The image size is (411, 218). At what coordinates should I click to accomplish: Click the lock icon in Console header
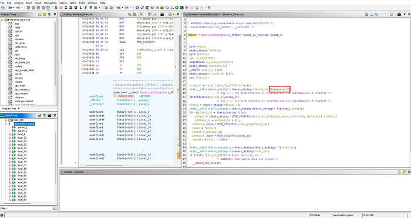[399, 172]
